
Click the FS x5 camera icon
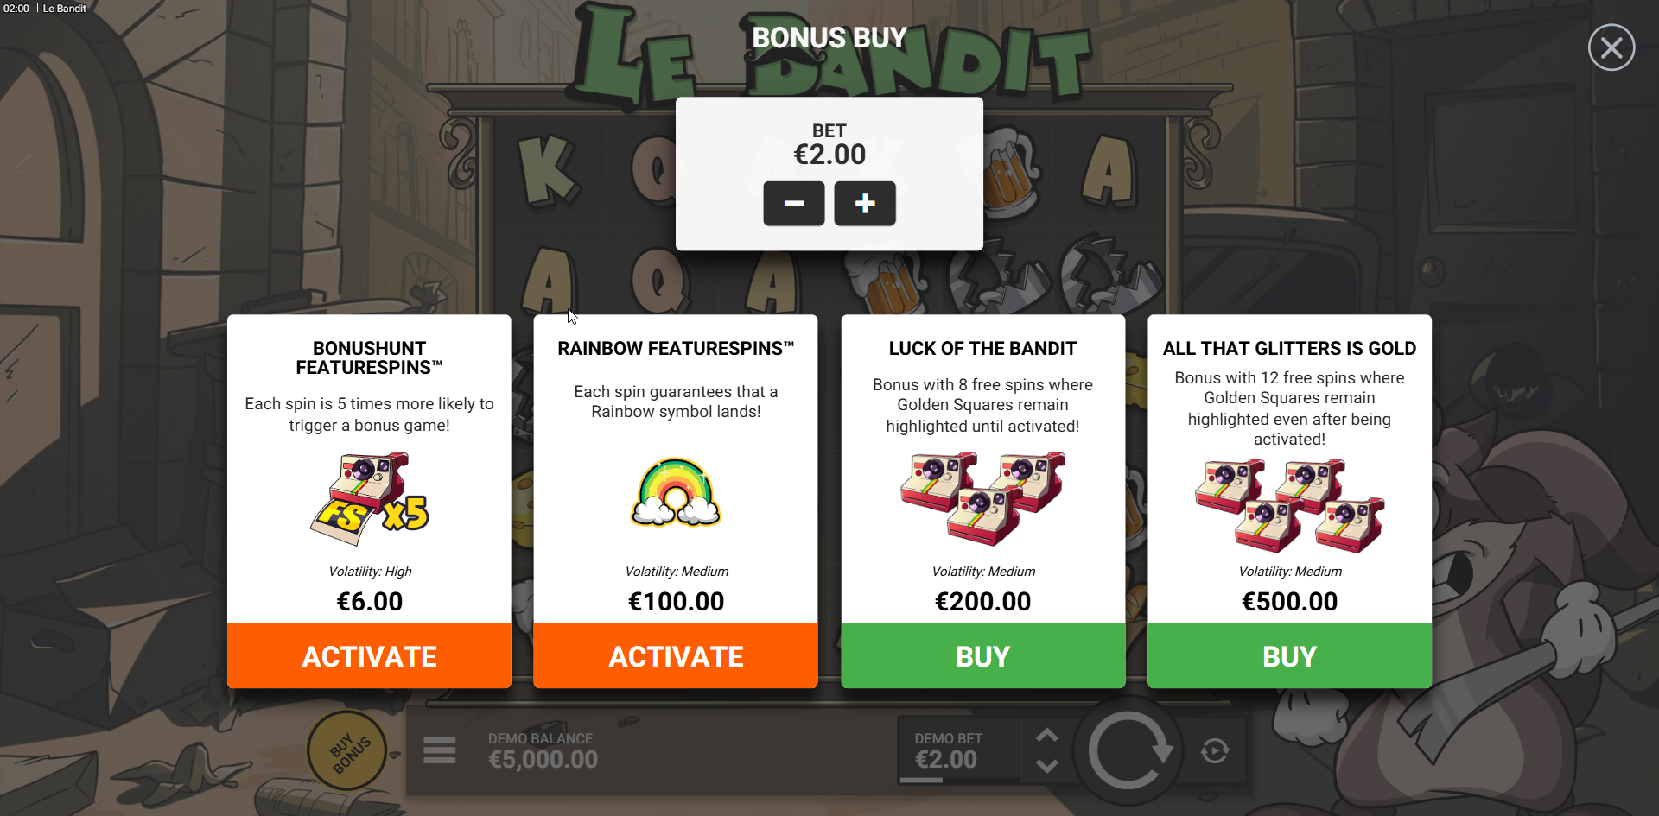(370, 498)
